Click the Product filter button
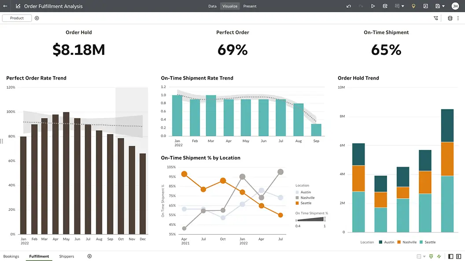Screen dimensions: 465x261 pyautogui.click(x=17, y=18)
